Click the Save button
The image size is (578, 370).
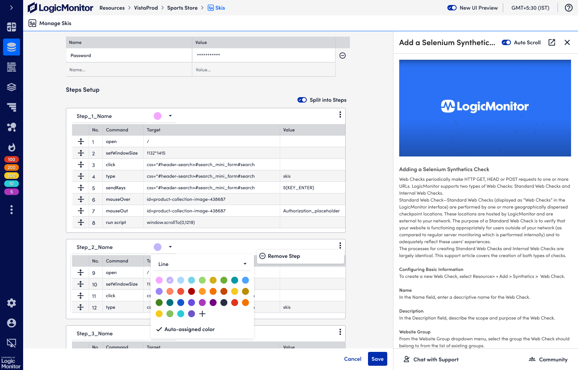tap(377, 359)
